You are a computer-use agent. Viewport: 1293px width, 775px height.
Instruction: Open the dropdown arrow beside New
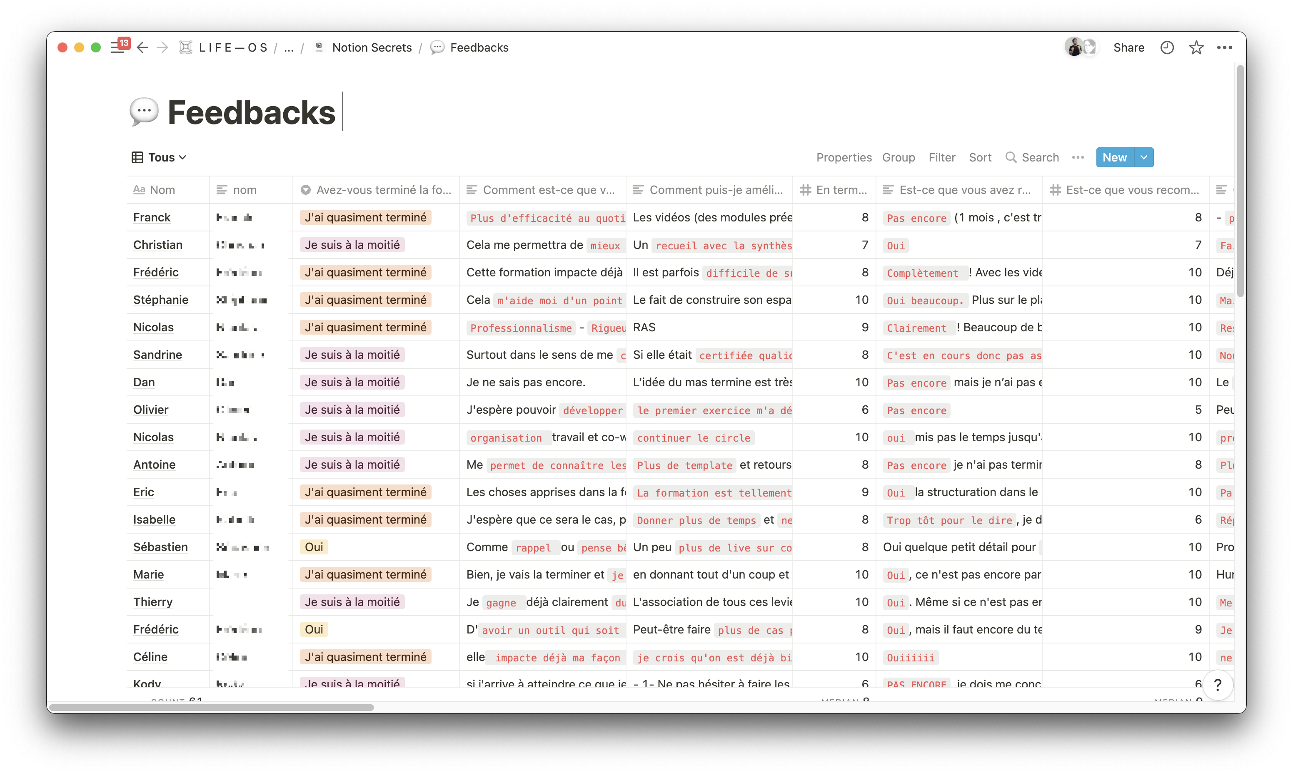1143,157
